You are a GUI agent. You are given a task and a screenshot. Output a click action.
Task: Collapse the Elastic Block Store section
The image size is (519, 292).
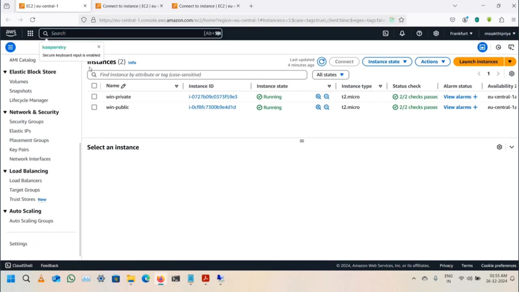pos(5,72)
